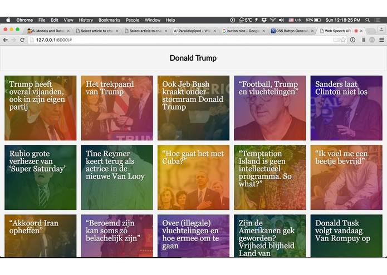Switch to the CSS Button Generator tab

[x=291, y=31]
